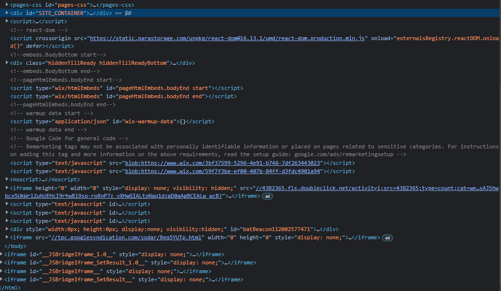Expand the pages-css element node

point(7,4)
